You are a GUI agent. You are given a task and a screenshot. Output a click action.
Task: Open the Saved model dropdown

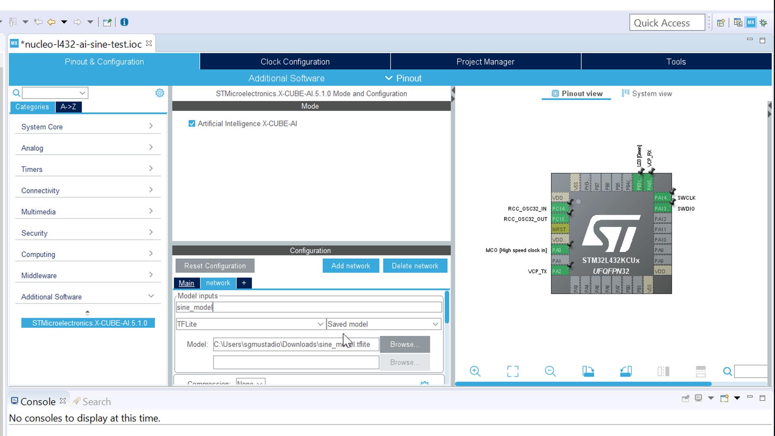tap(435, 324)
